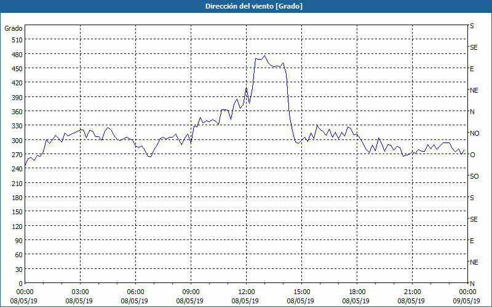
Task: Pick the 420 tick label on the degree axis
Action: coord(17,83)
